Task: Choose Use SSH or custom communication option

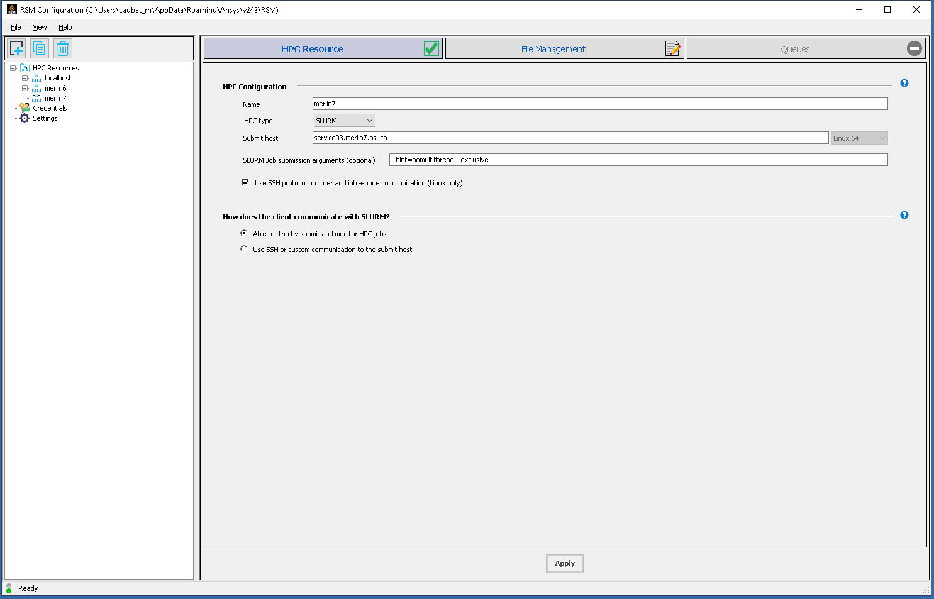Action: [x=244, y=248]
